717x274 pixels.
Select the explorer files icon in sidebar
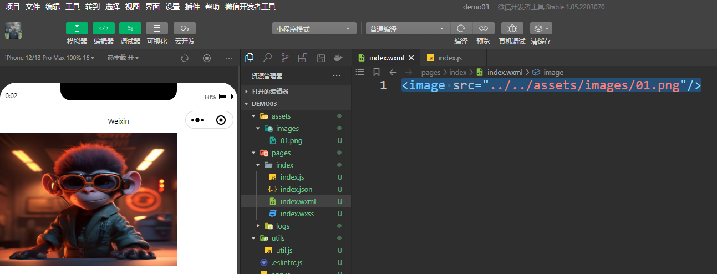[x=250, y=57]
